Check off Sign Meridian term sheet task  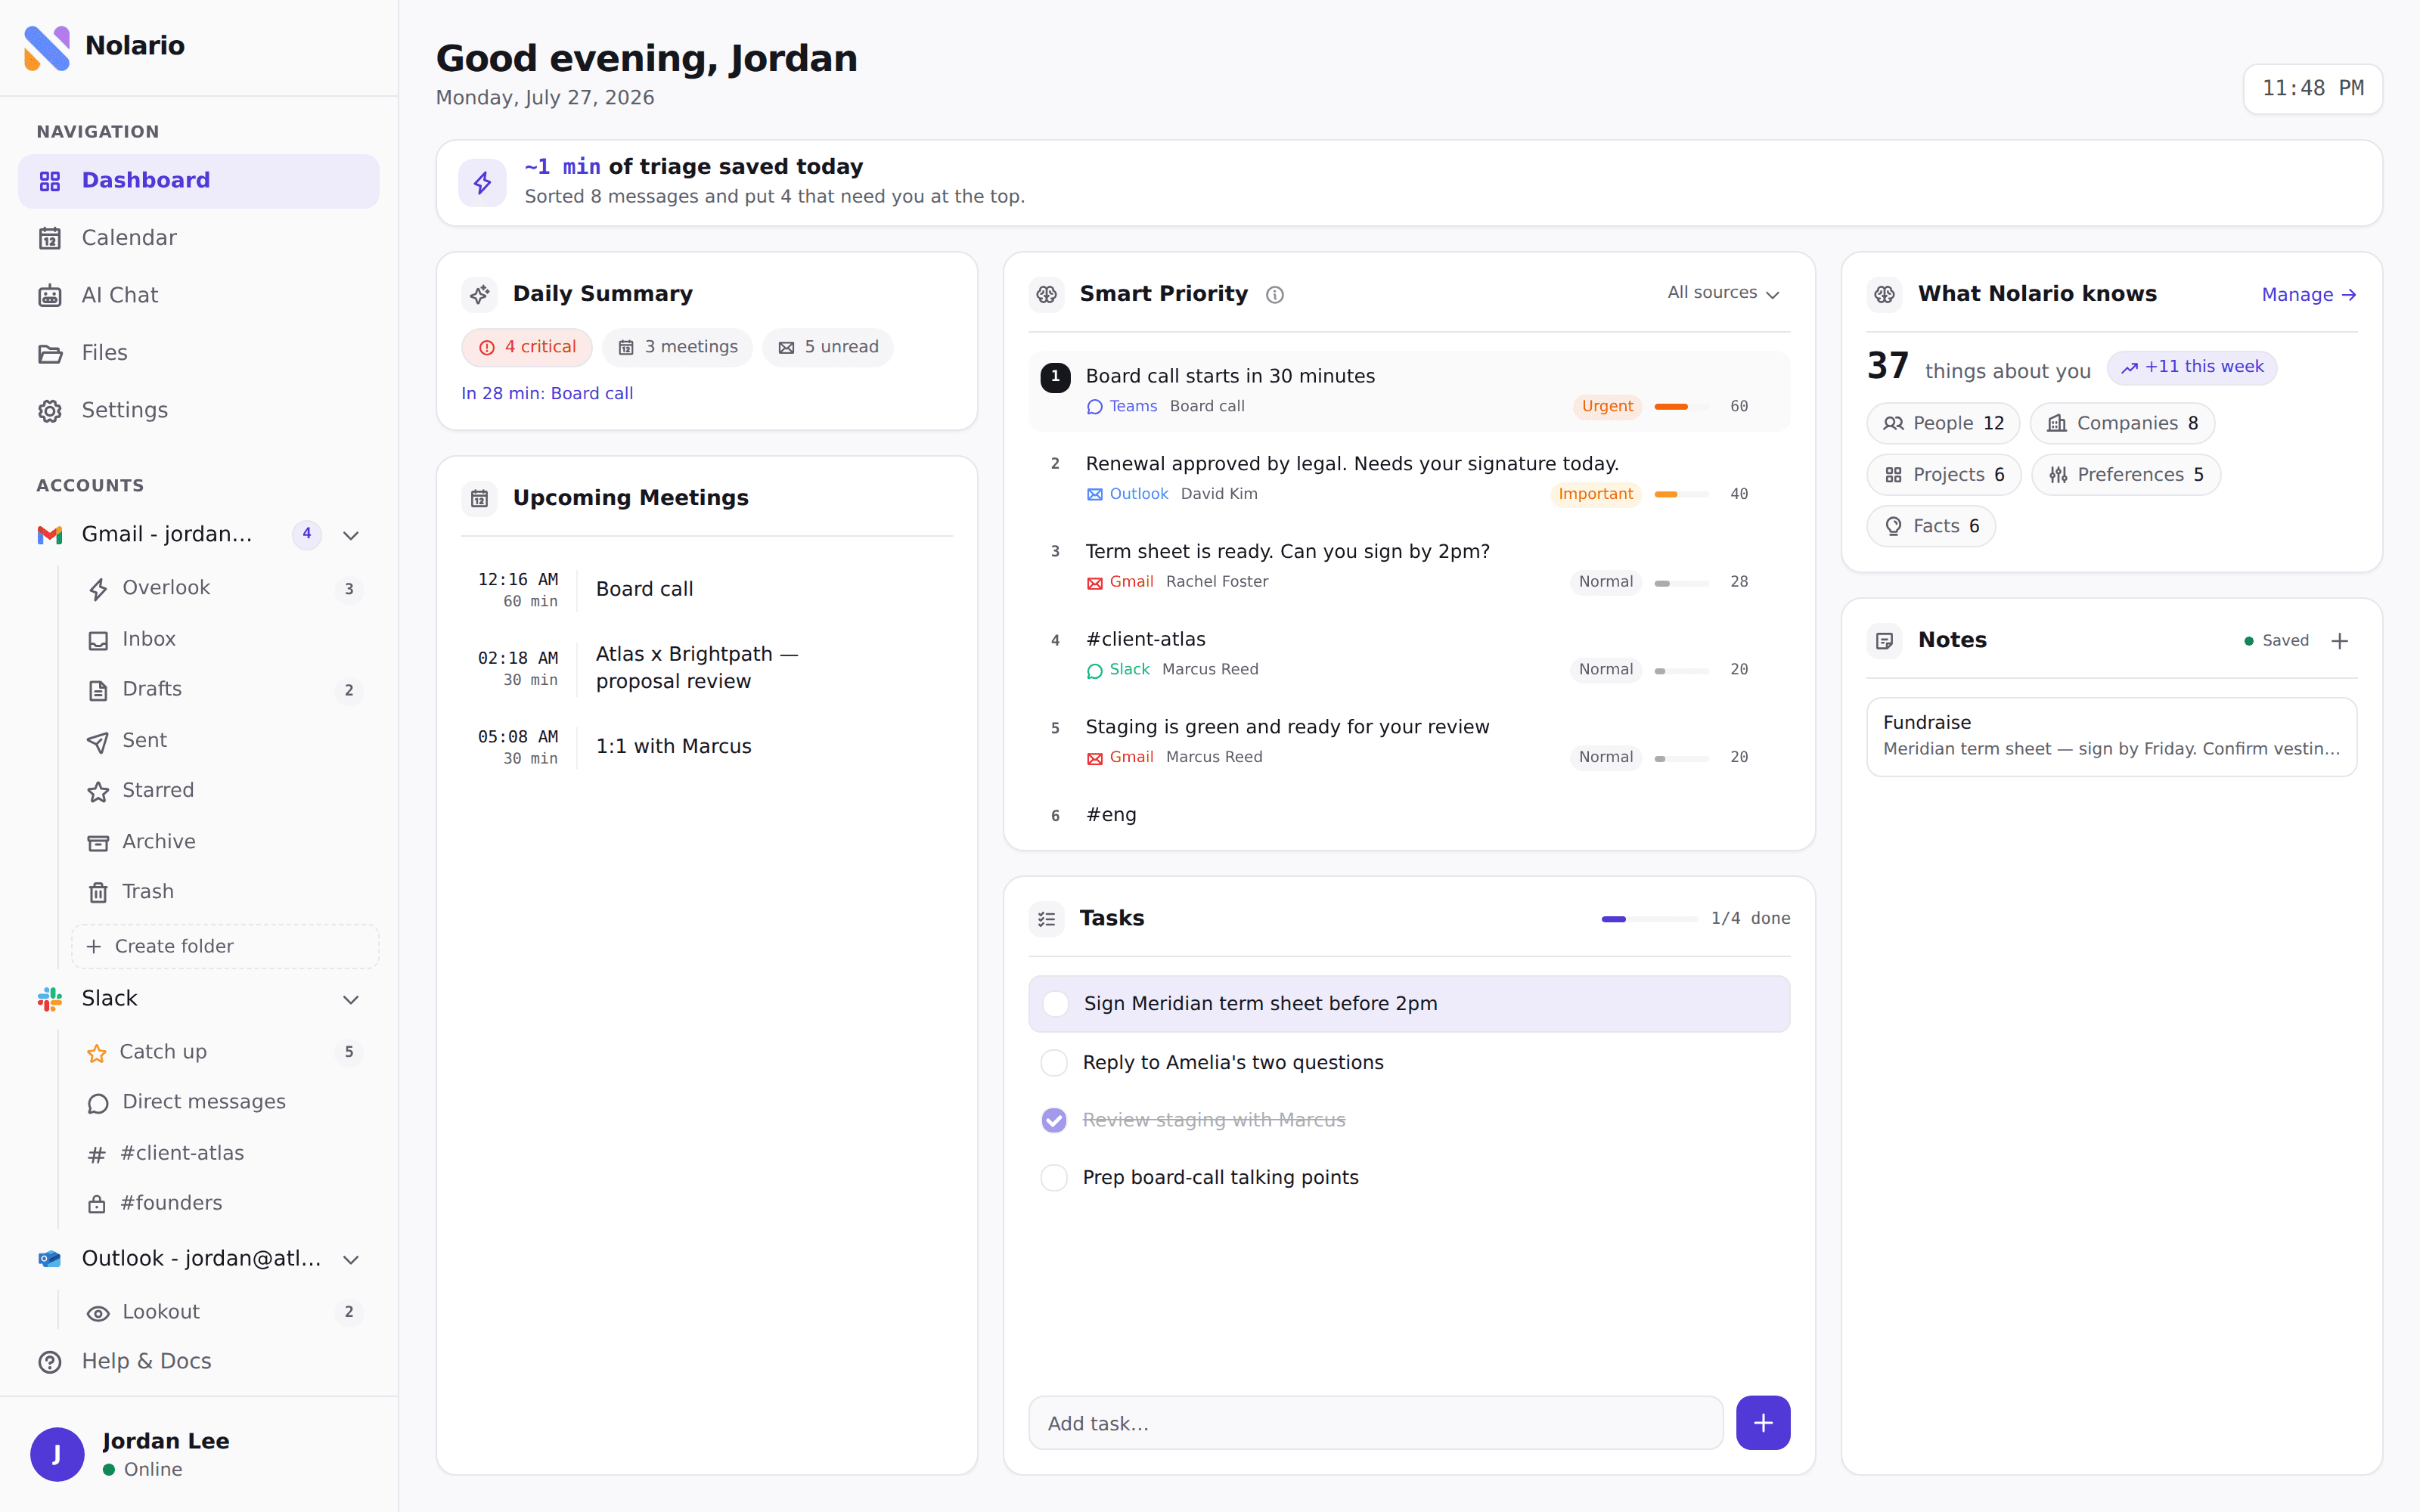coord(1056,1004)
